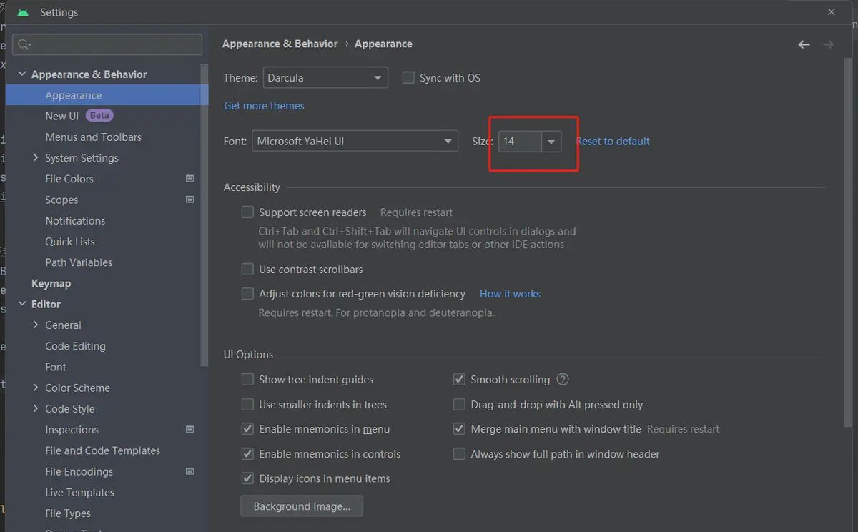Viewport: 858px width, 532px height.
Task: Click the Background Image button
Action: tap(301, 506)
